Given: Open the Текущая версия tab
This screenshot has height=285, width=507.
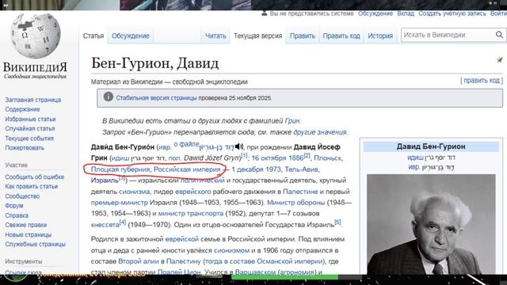Looking at the screenshot, I should click(x=258, y=36).
